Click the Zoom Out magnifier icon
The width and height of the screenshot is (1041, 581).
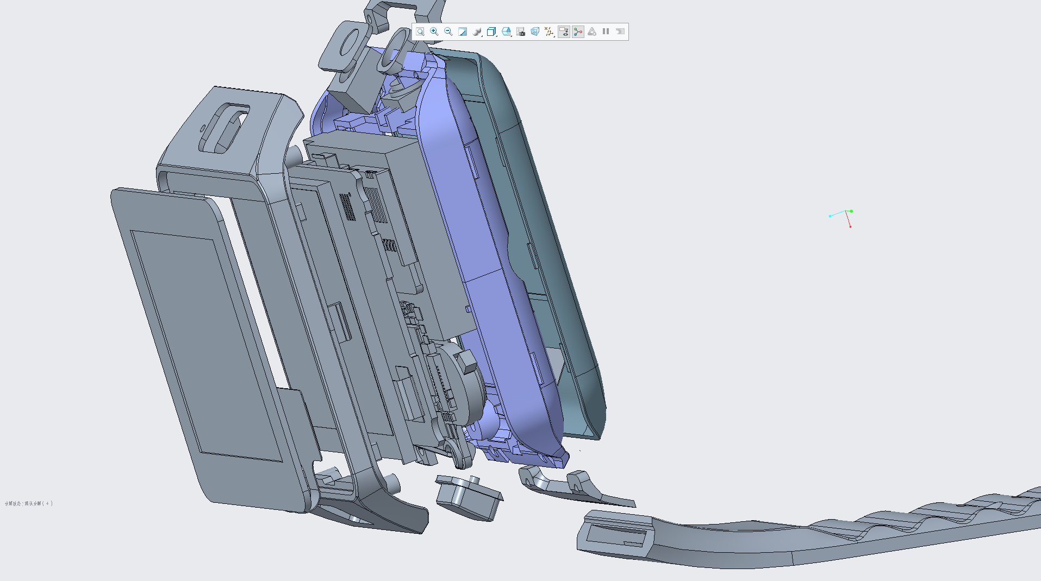(448, 31)
